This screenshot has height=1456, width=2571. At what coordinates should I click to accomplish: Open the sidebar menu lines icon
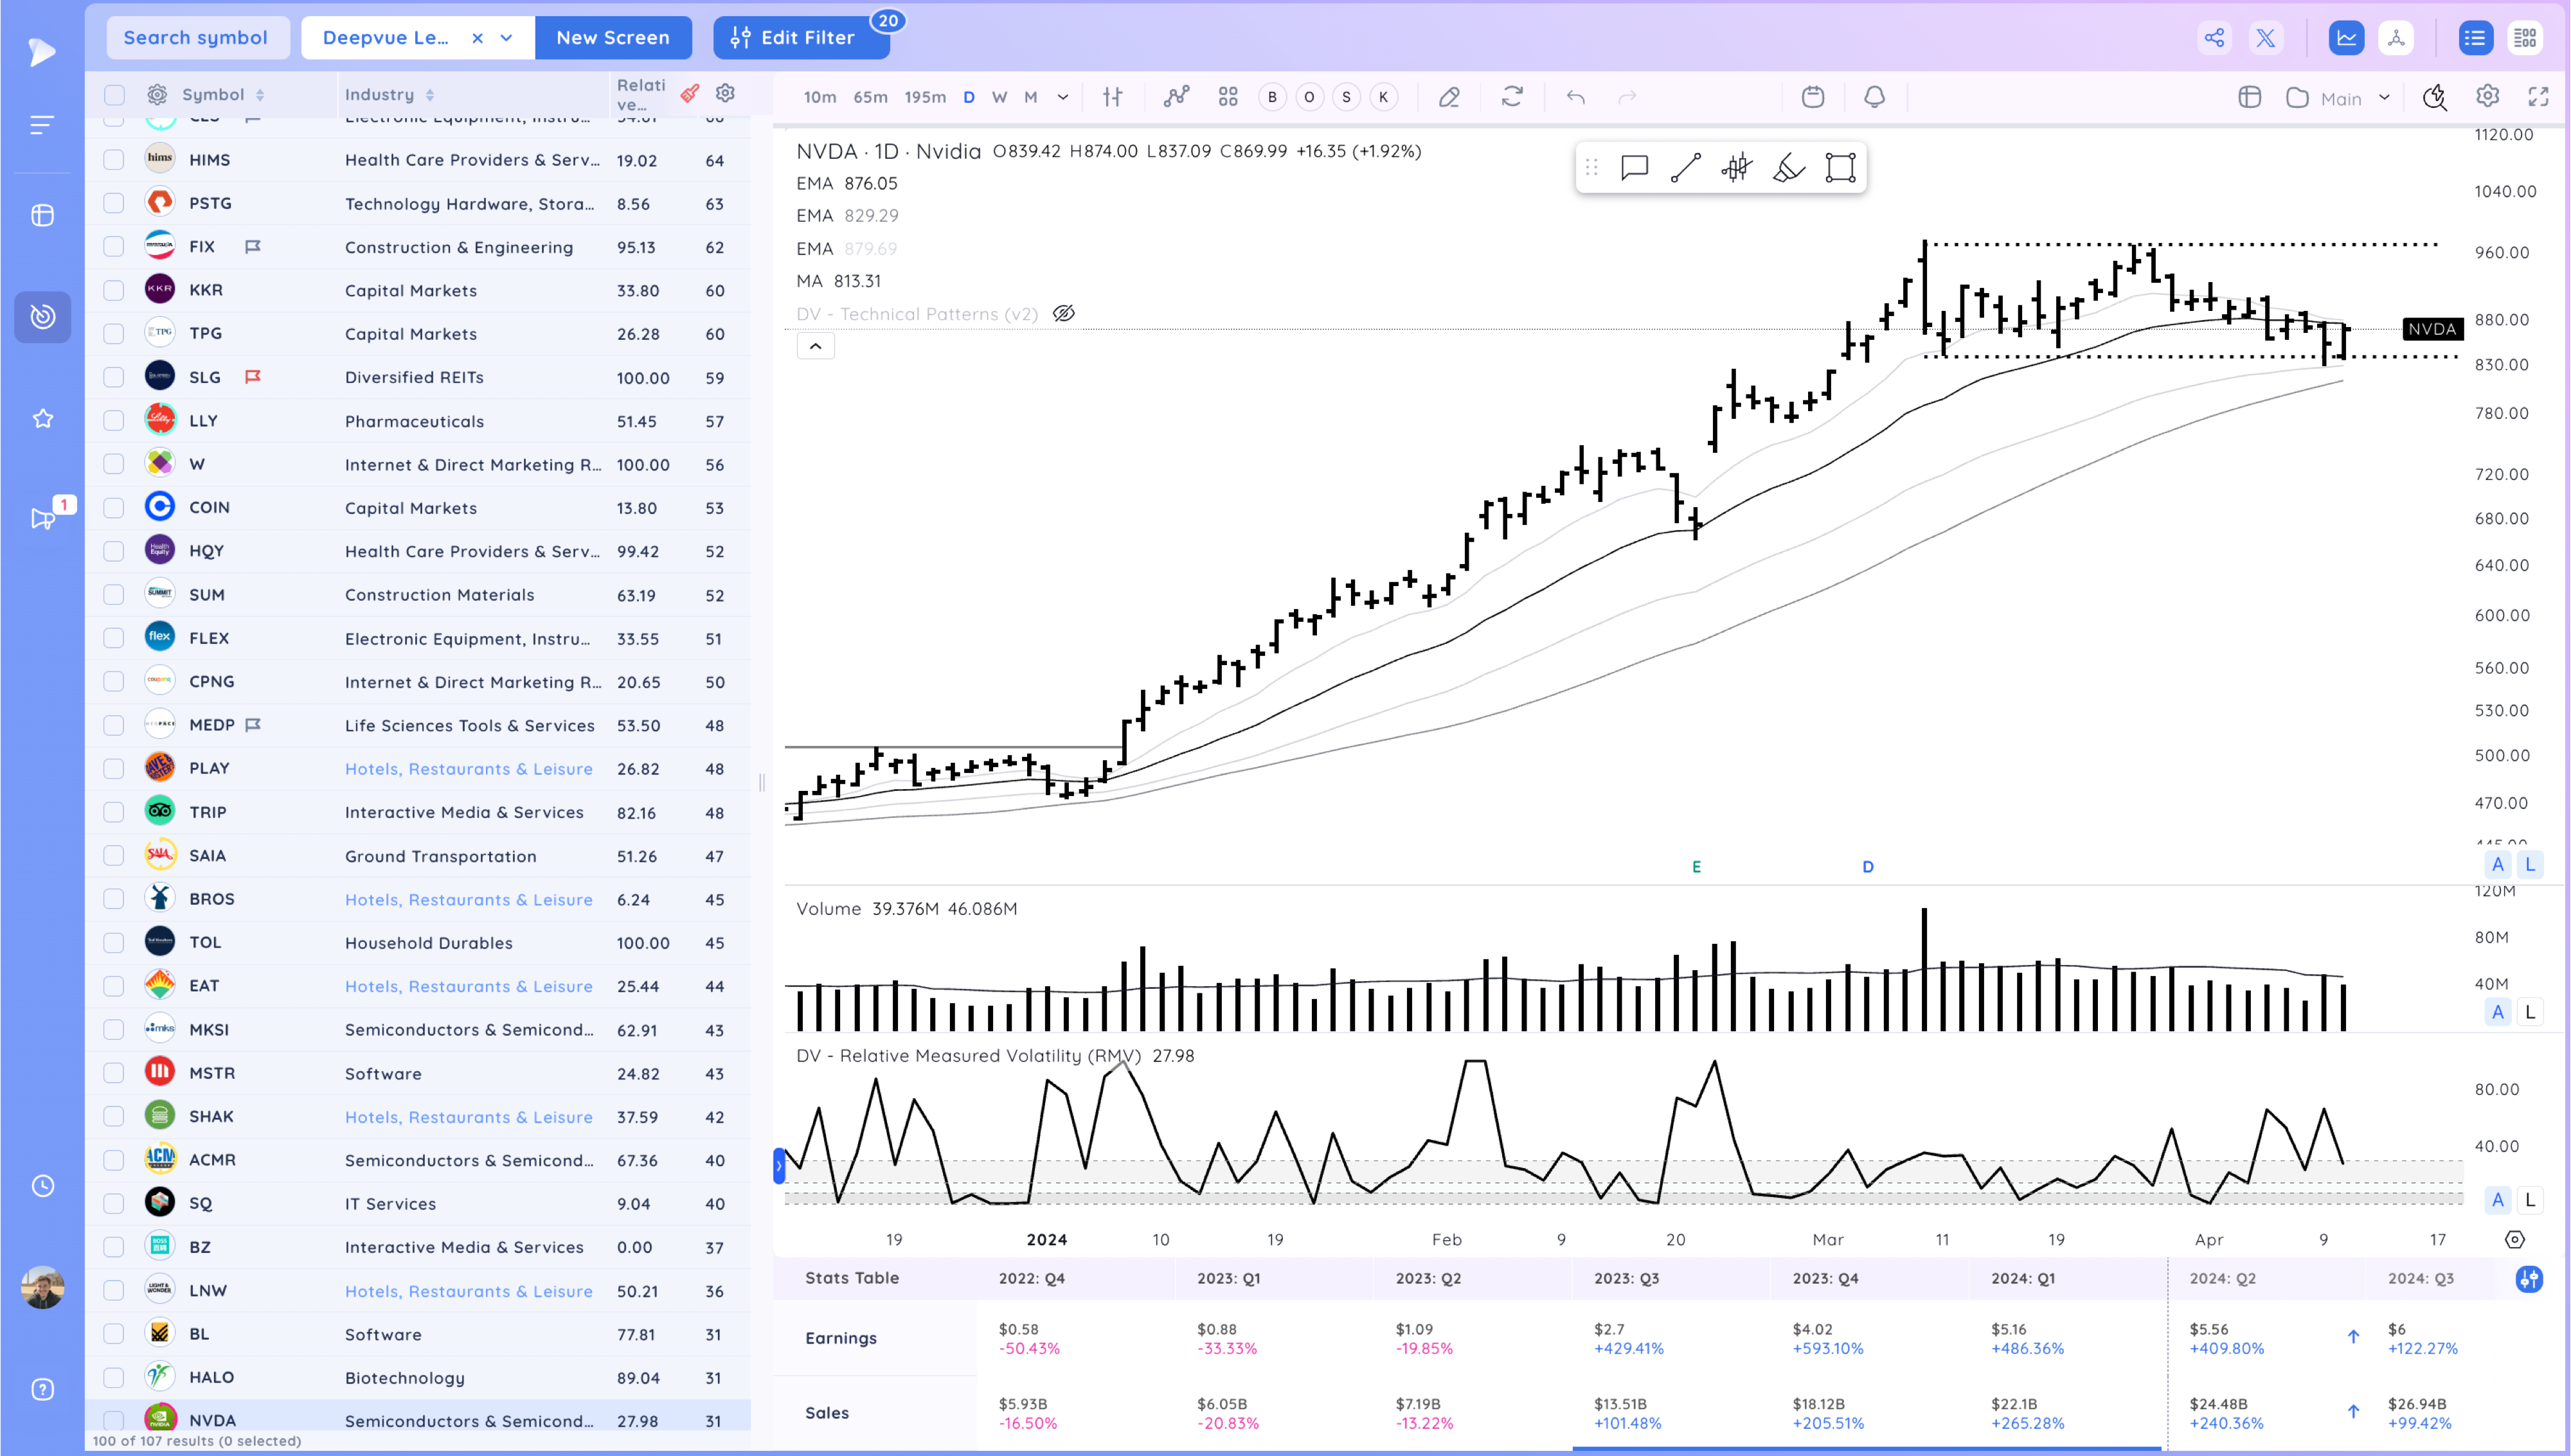[42, 125]
